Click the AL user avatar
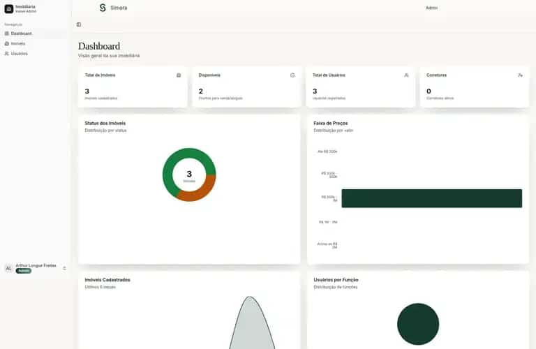 [x=8, y=268]
